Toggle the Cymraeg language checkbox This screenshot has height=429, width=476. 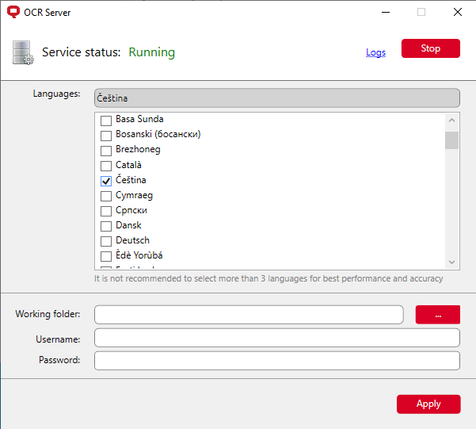106,196
